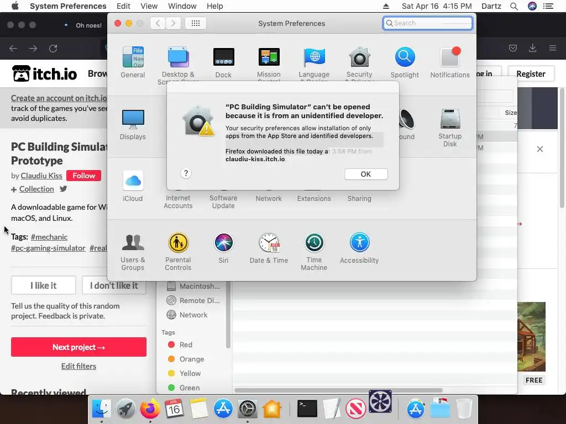Open the Dock preferences pane
Screen dimensions: 566x424
(223, 62)
